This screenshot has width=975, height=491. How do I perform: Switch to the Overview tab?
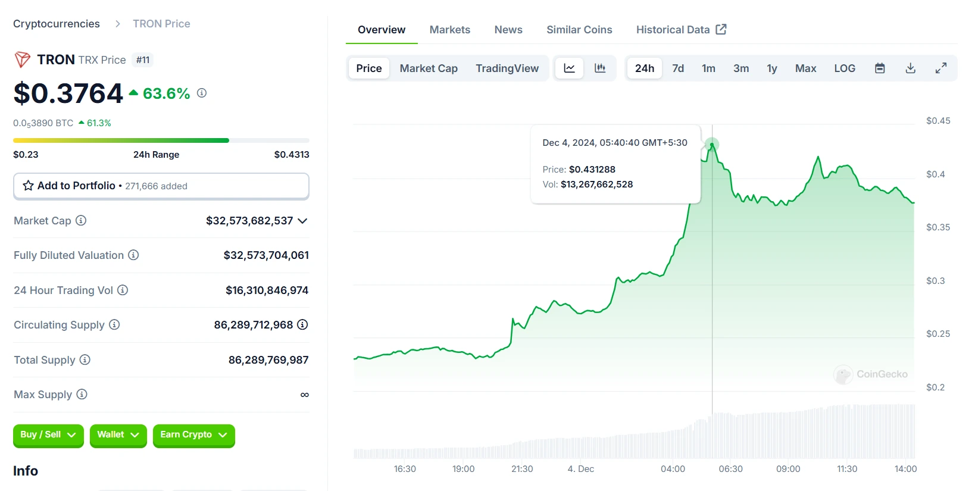pyautogui.click(x=382, y=30)
